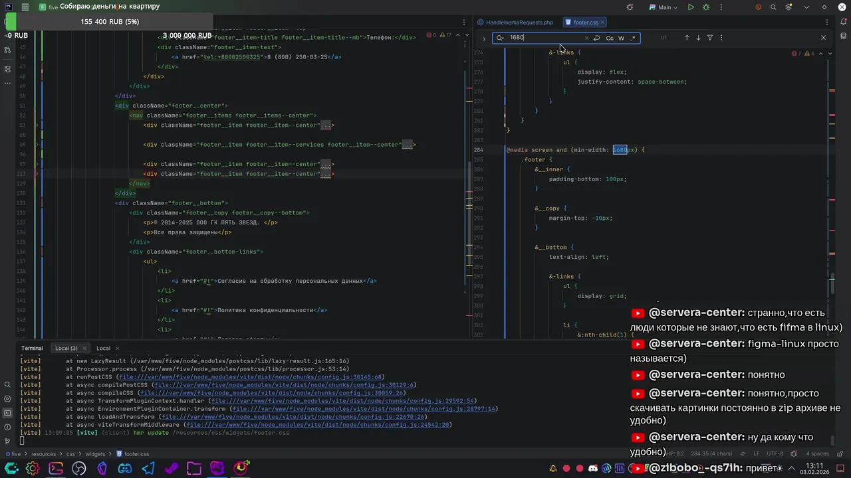Click the widgets breadcrumb

pyautogui.click(x=95, y=454)
